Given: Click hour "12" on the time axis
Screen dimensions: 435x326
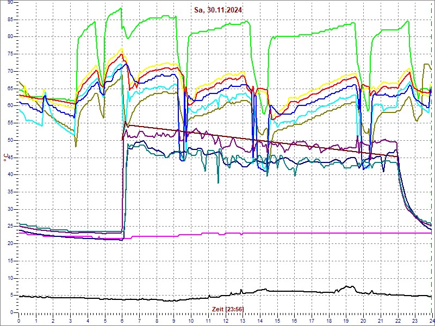Looking at the screenshot, I should click(226, 321).
